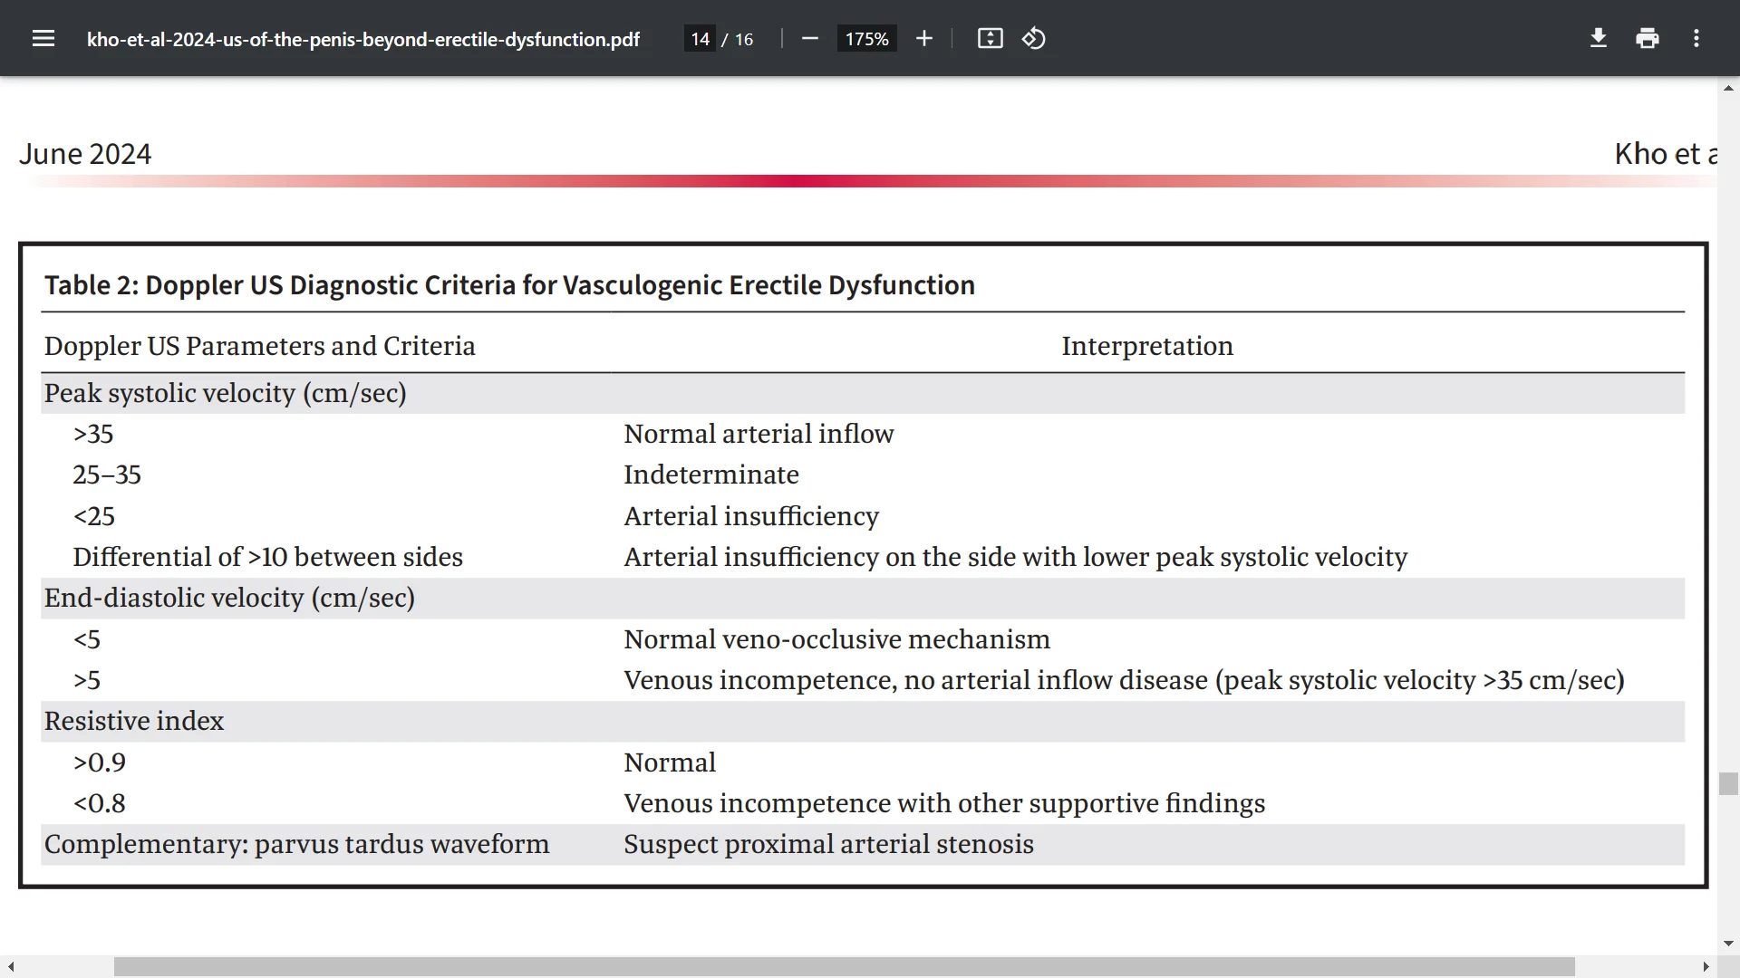Click the horizontal scrollbar right arrow
1740x978 pixels.
(1706, 967)
